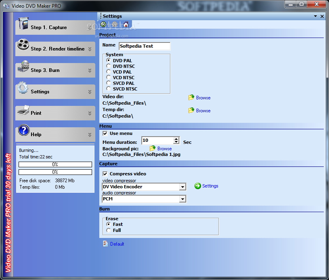Image resolution: width=329 pixels, height=280 pixels.
Task: Click the greyed forward arrow in toolbar
Action: tap(115, 24)
